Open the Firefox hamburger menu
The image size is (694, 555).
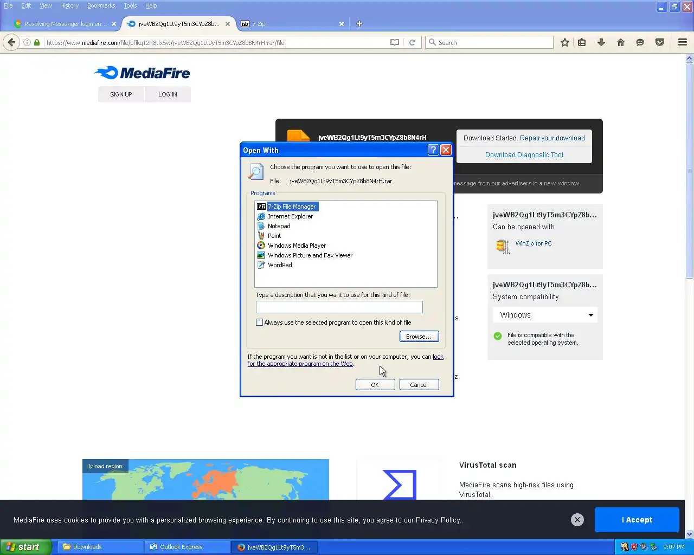(683, 42)
